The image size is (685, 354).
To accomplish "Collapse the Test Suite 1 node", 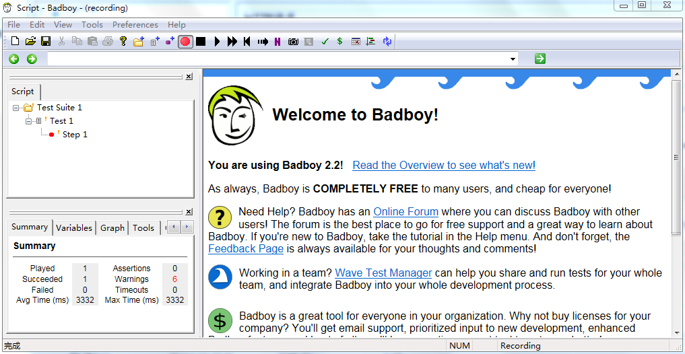I will click(16, 108).
